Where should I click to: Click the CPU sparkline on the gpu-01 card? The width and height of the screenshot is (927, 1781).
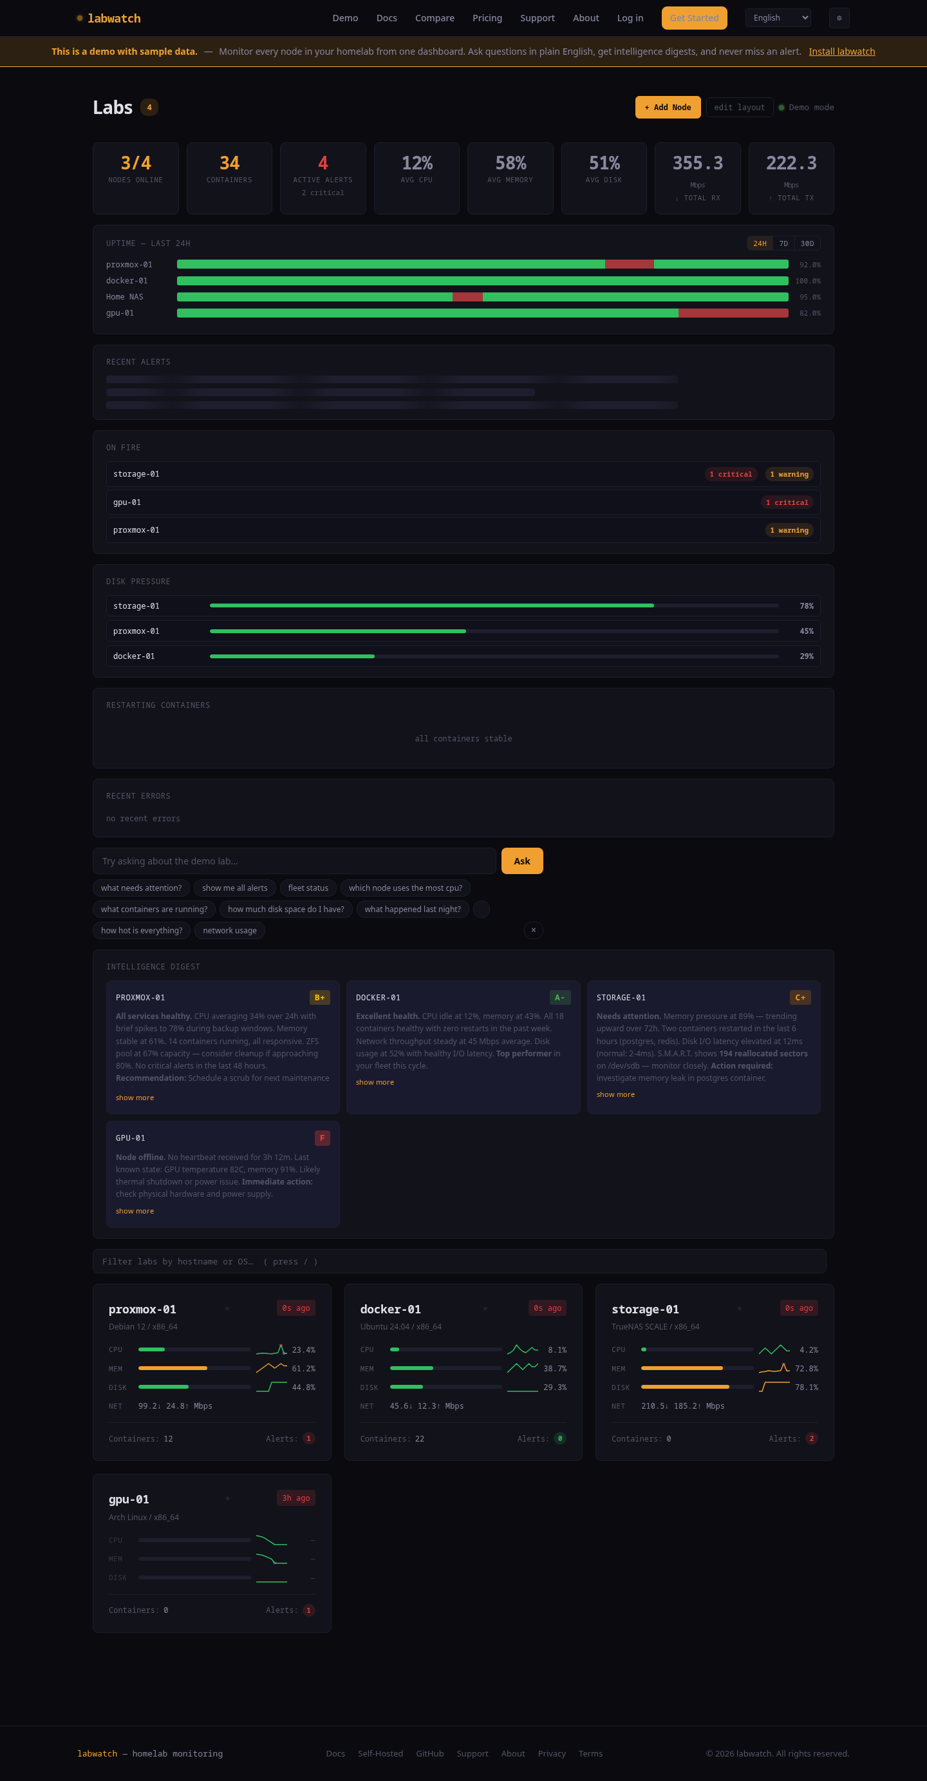pos(272,1539)
